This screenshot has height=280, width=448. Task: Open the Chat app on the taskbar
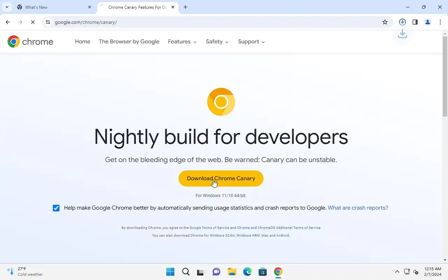tap(217, 272)
